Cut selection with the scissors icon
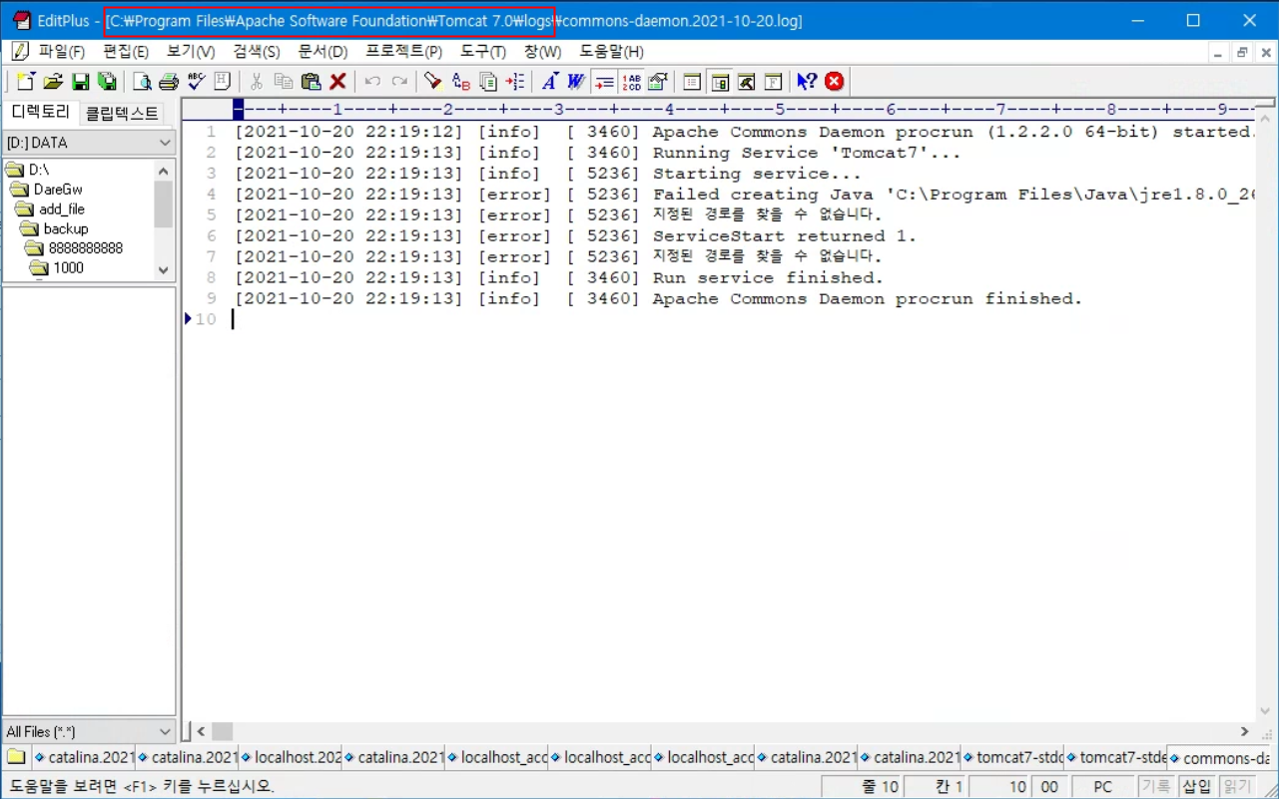The image size is (1279, 799). 257,82
